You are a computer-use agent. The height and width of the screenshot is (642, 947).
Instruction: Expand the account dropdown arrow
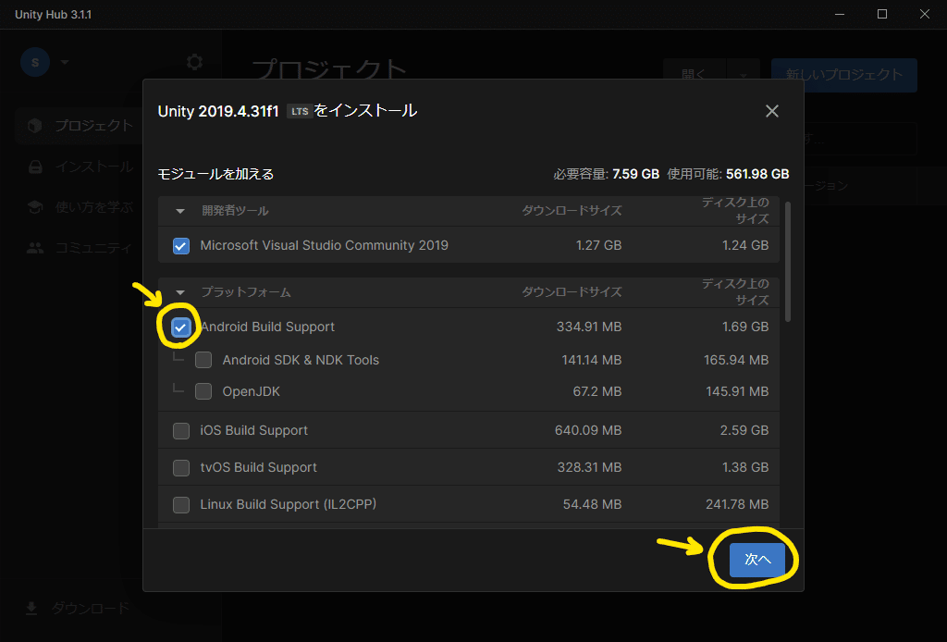point(65,62)
